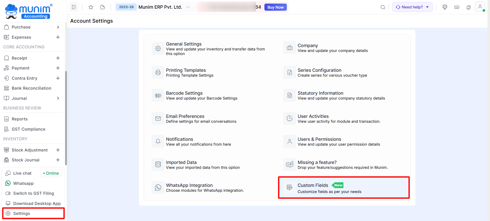Expand the Purchase menu chevron
This screenshot has width=490, height=221.
[58, 27]
